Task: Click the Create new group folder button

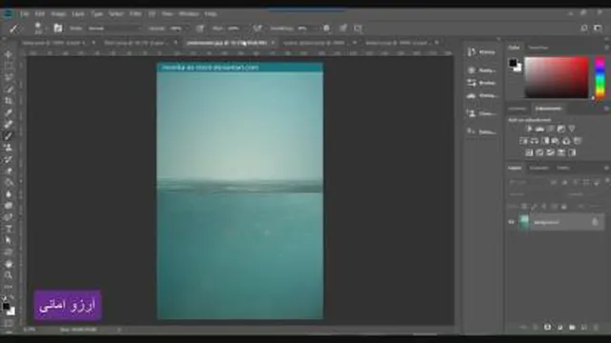Action: point(572,328)
